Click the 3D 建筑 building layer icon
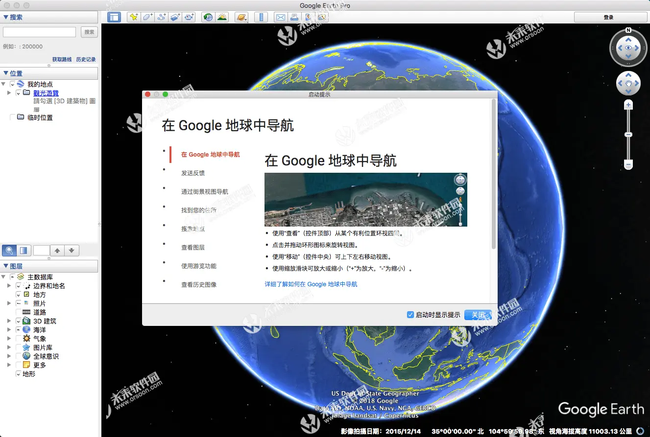Viewport: 650px width, 437px height. (x=26, y=321)
